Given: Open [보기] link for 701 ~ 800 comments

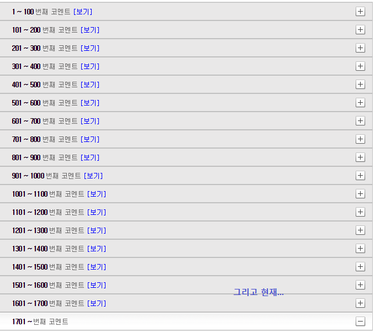Looking at the screenshot, I should point(90,139).
